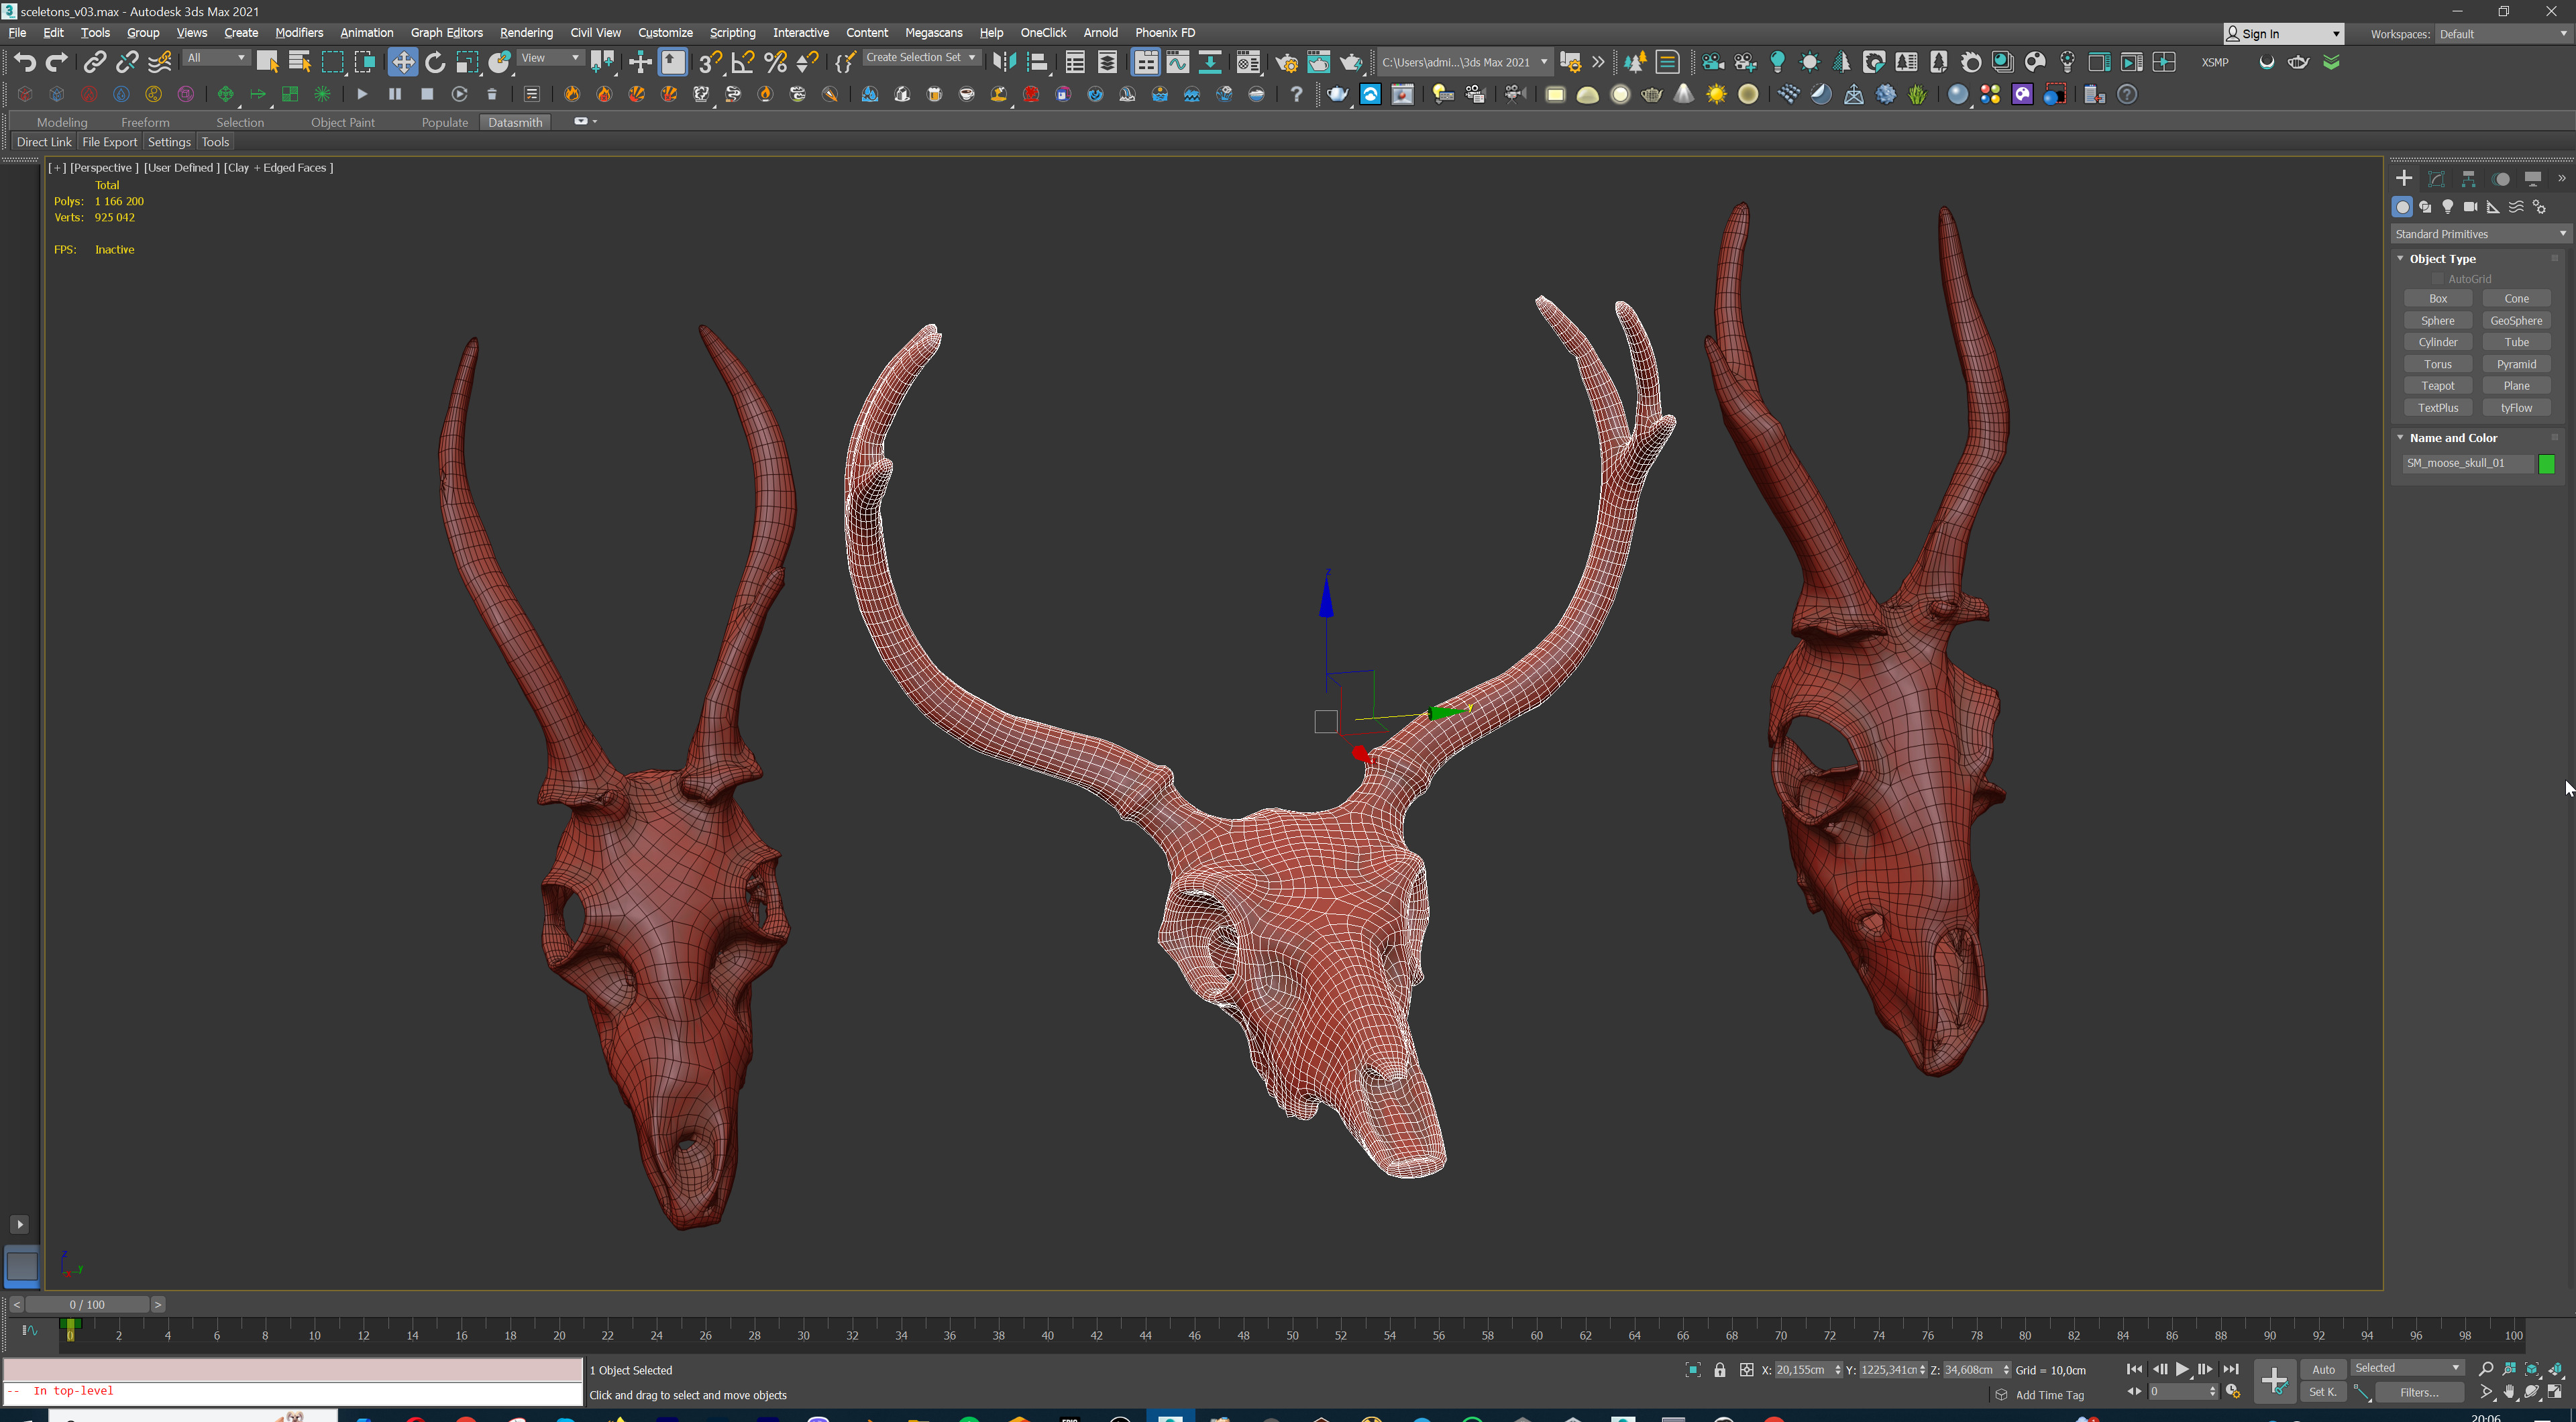Open the Sign In dropdown
This screenshot has width=2576, height=1422.
click(2283, 34)
